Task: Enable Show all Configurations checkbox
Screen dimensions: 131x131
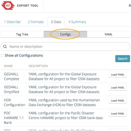Action: (2, 56)
